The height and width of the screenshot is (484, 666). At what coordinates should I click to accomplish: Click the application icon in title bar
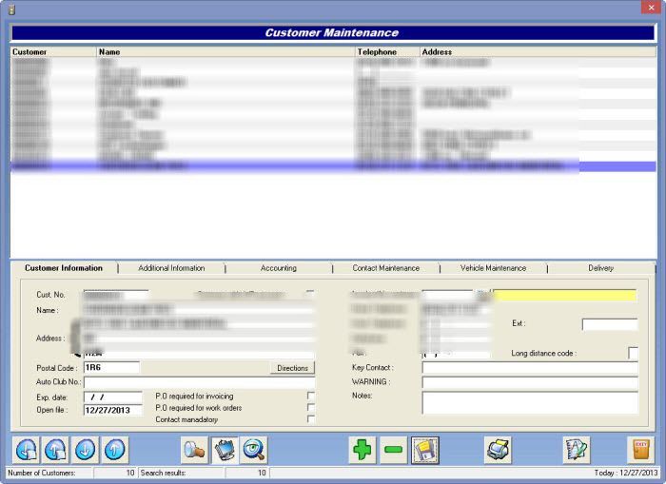11,10
